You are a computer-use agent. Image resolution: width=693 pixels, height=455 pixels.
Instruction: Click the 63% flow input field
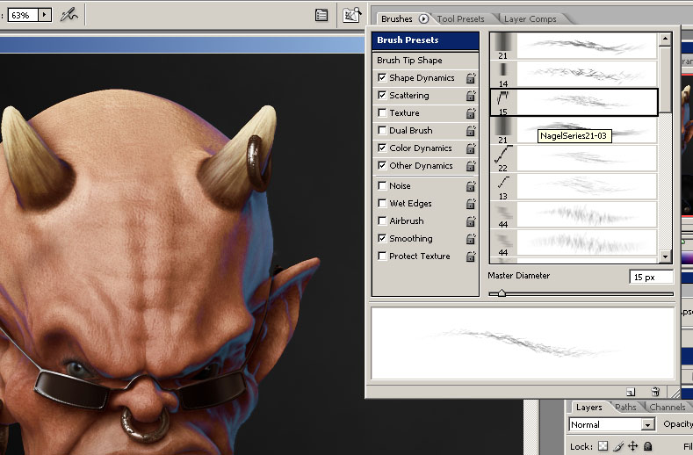(23, 15)
